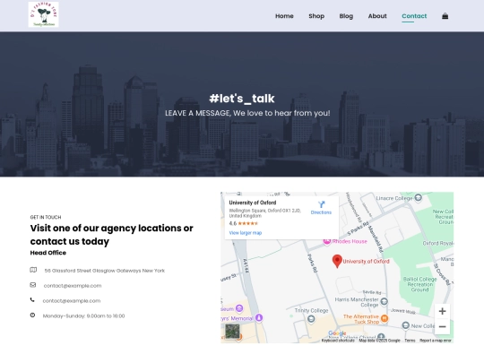
Task: Select the Contact navigation item
Action: pos(414,16)
